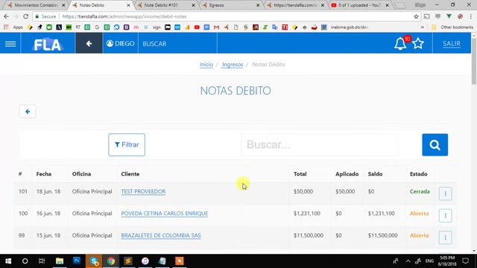Click the Buscar... search input
This screenshot has height=268, width=477.
coord(320,144)
